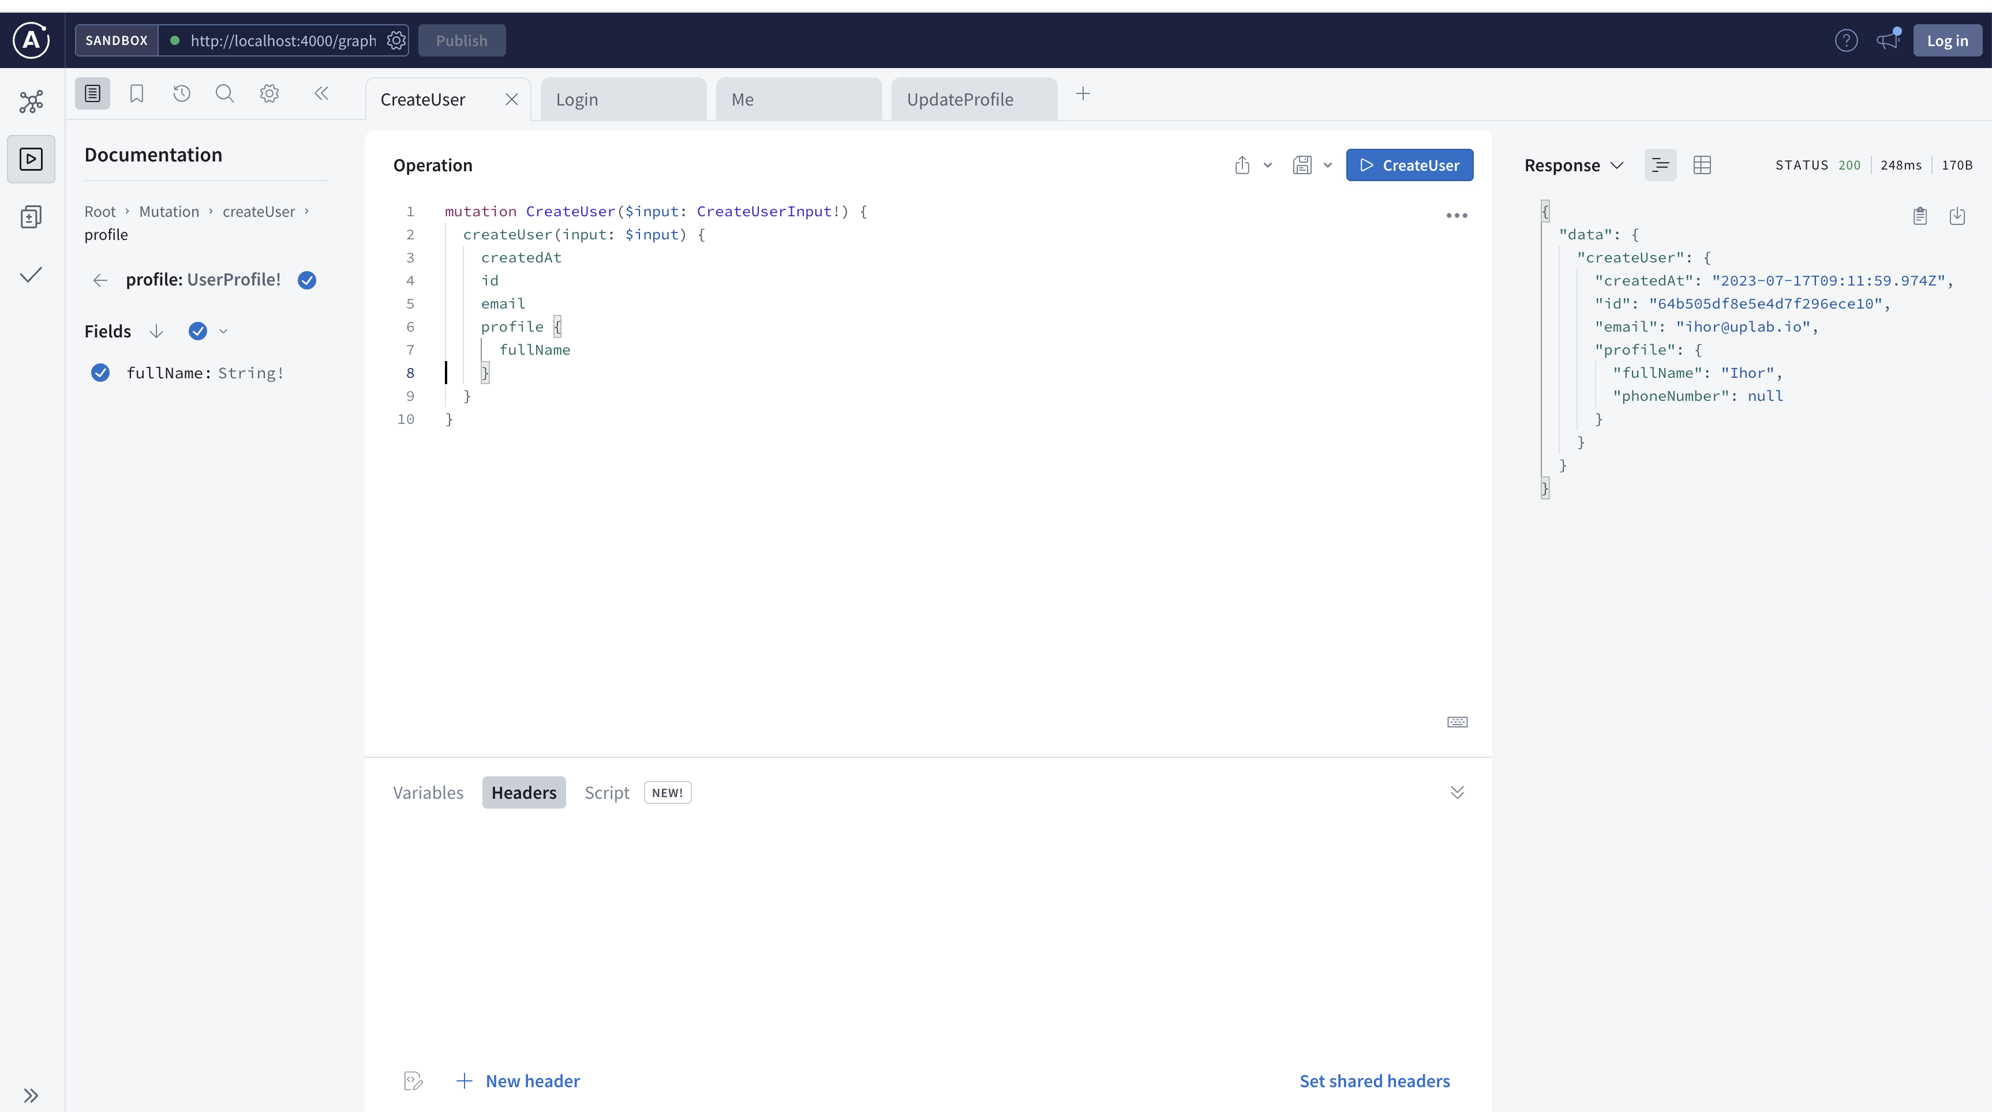Open the Schema diff icon in the sidebar
The height and width of the screenshot is (1112, 1992).
31,217
